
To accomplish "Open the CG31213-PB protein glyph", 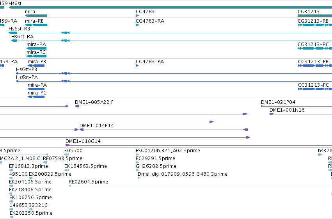I will tap(315, 66).
